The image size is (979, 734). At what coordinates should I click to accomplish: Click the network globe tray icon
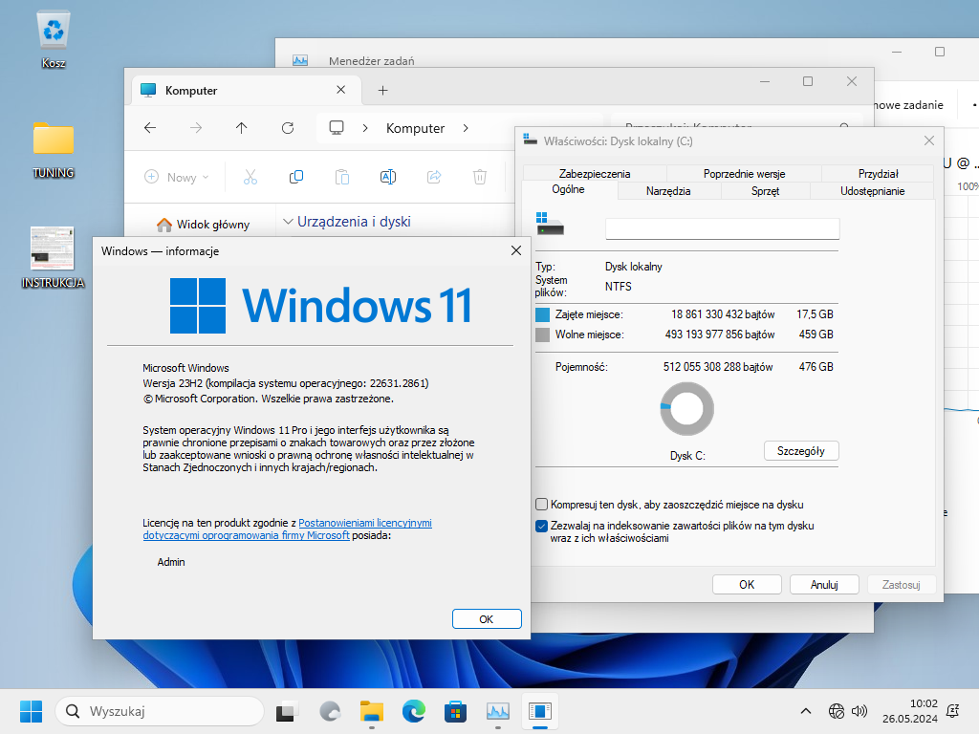[x=836, y=711]
